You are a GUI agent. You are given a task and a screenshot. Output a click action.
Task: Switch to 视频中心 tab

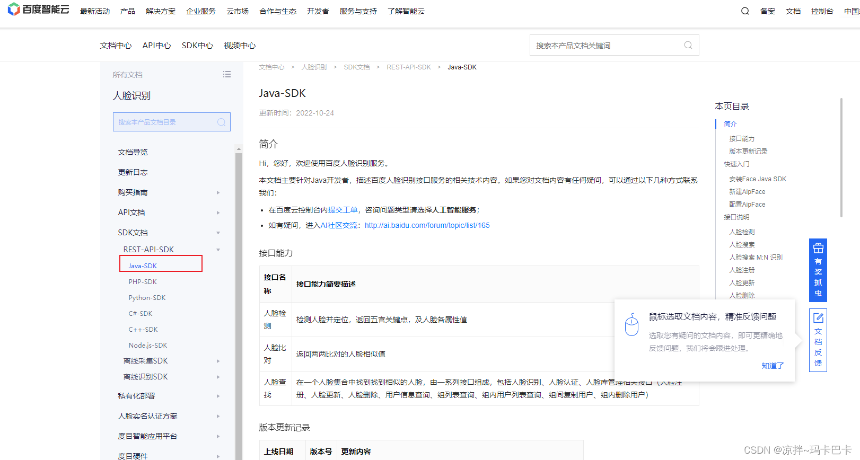point(240,46)
